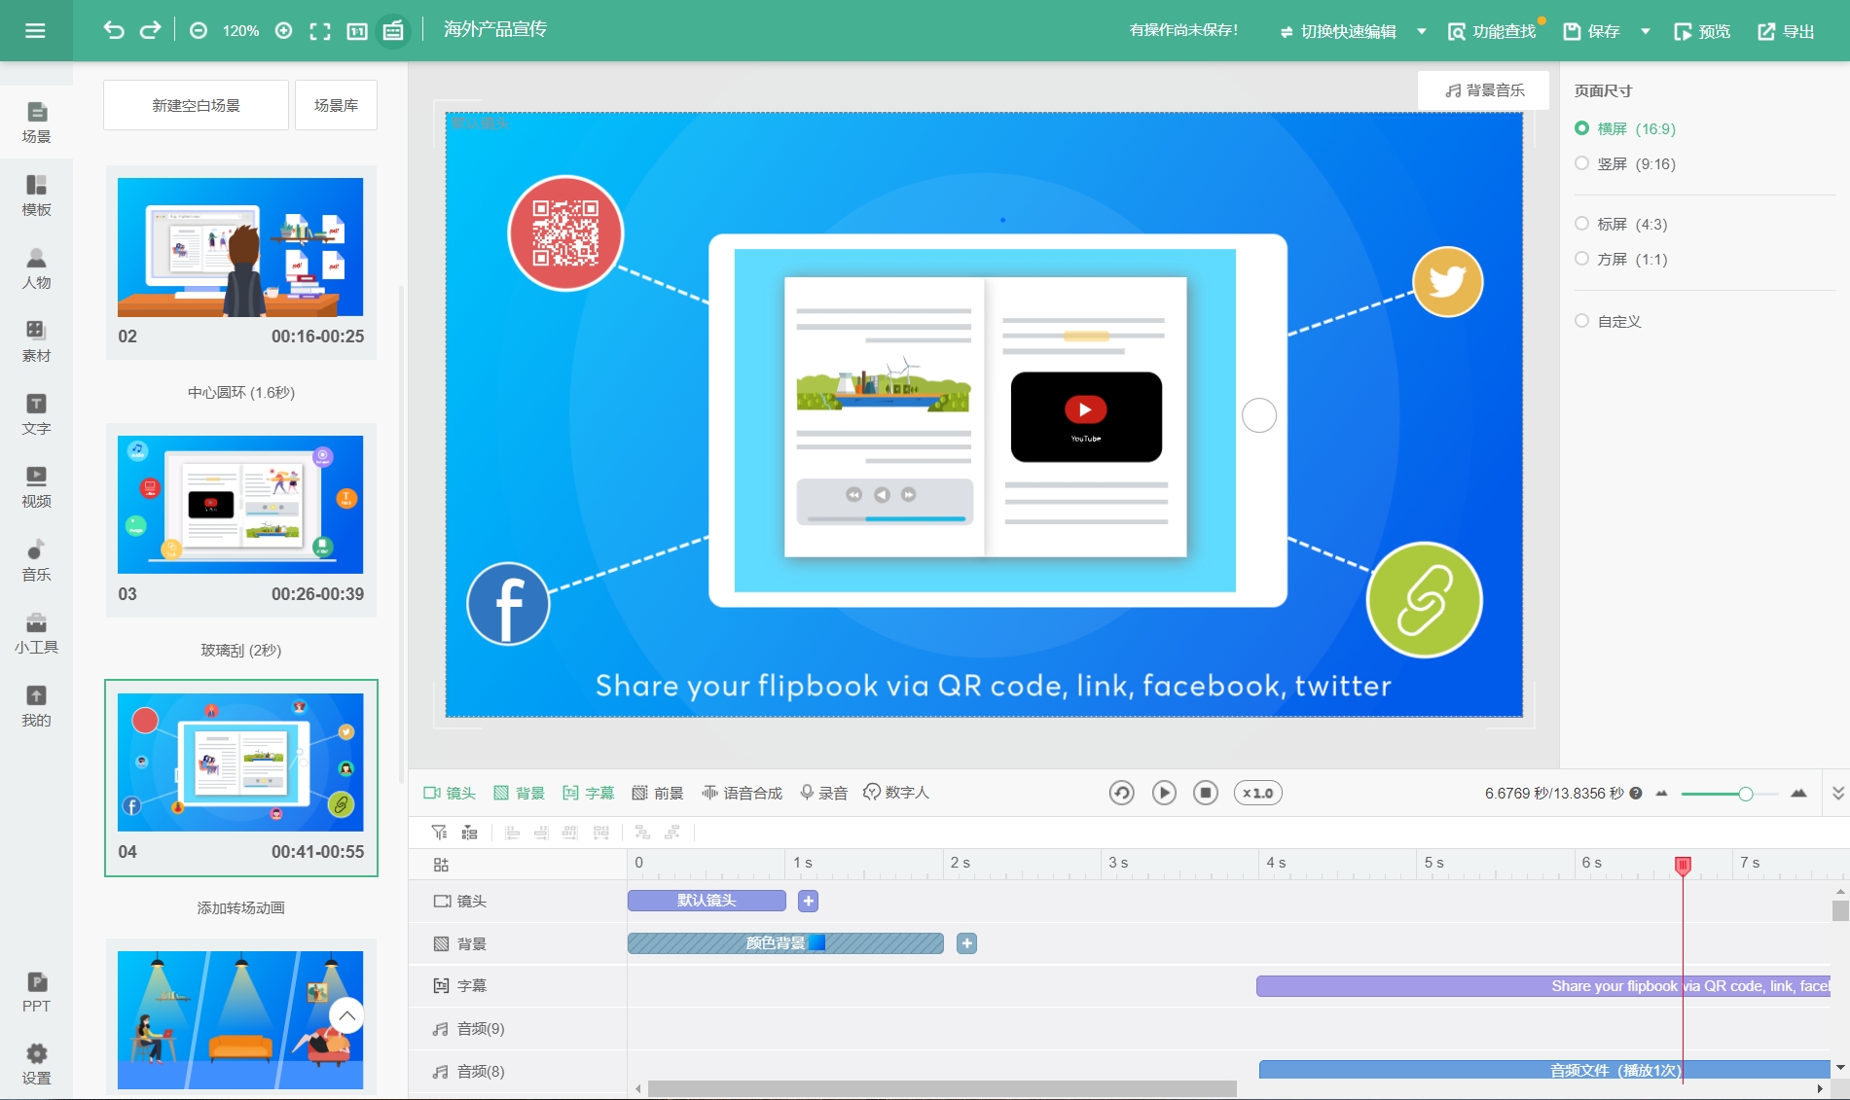Click the stop button
1850x1100 pixels.
[x=1206, y=793]
